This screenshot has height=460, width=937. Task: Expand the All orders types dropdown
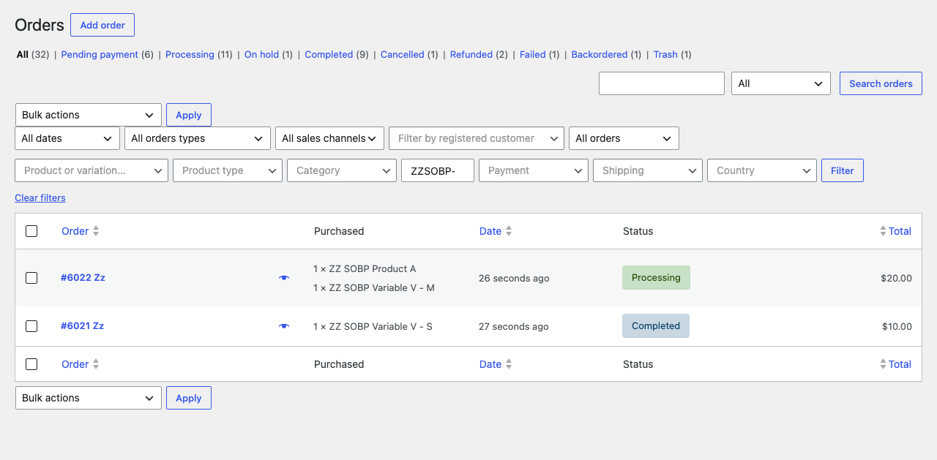[x=198, y=138]
